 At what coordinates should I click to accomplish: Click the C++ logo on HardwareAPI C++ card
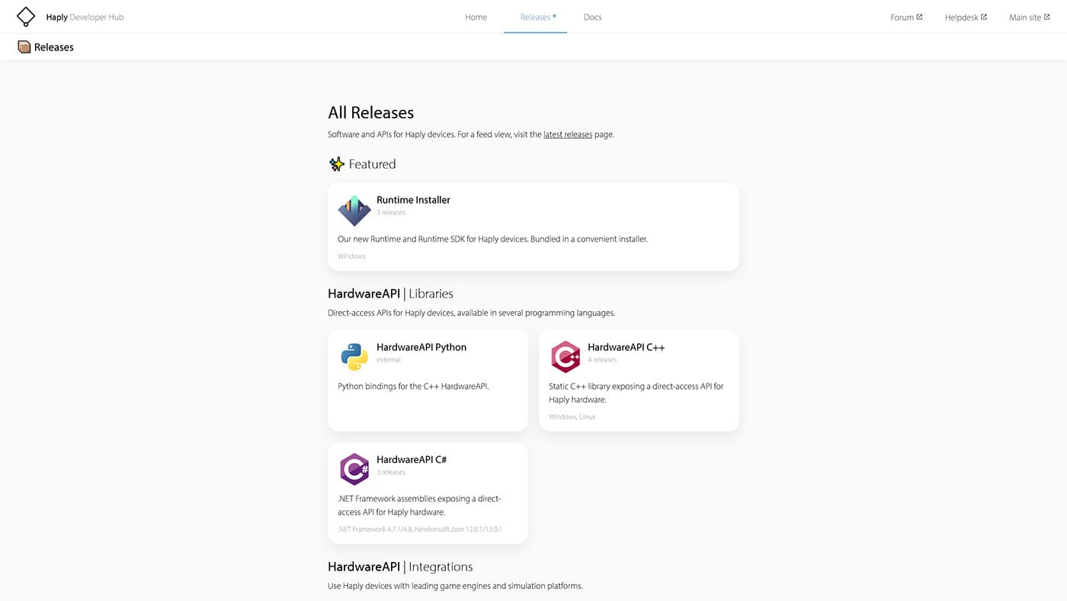click(565, 356)
